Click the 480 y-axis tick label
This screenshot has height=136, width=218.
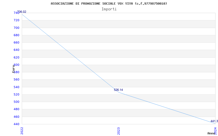(x=16, y=109)
